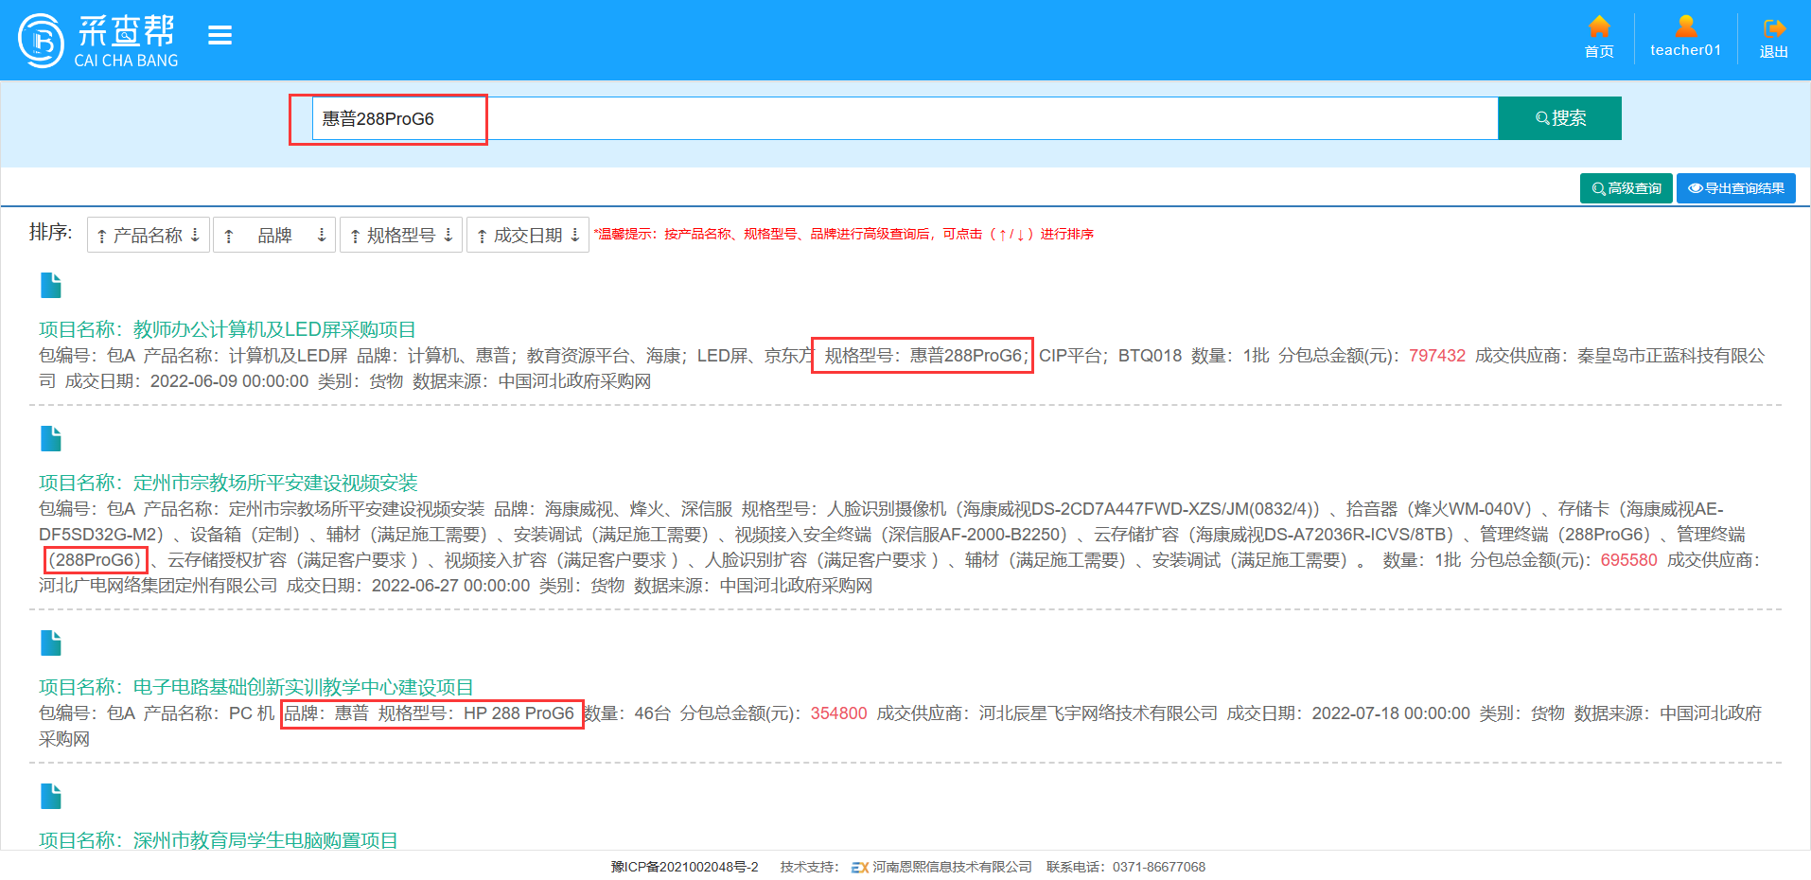Screen dimensions: 1811x880
Task: Select the amount 797432
Action: point(1436,356)
